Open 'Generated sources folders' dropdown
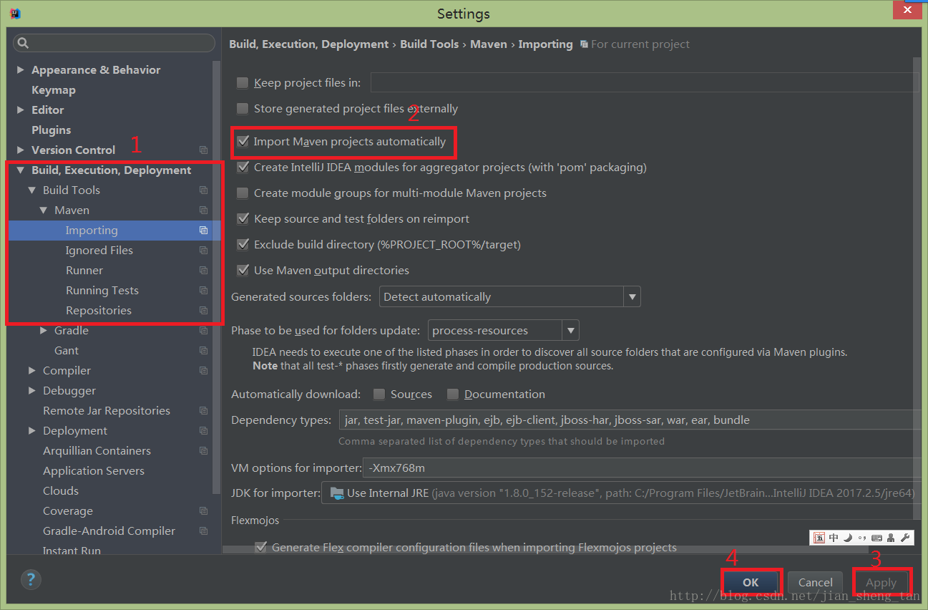This screenshot has width=928, height=610. (509, 296)
